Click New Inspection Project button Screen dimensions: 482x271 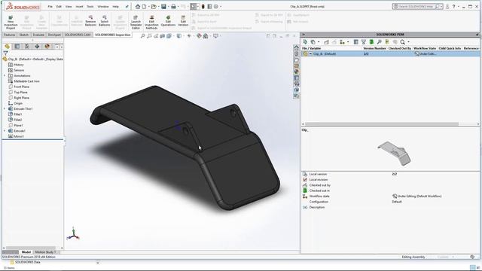point(11,23)
